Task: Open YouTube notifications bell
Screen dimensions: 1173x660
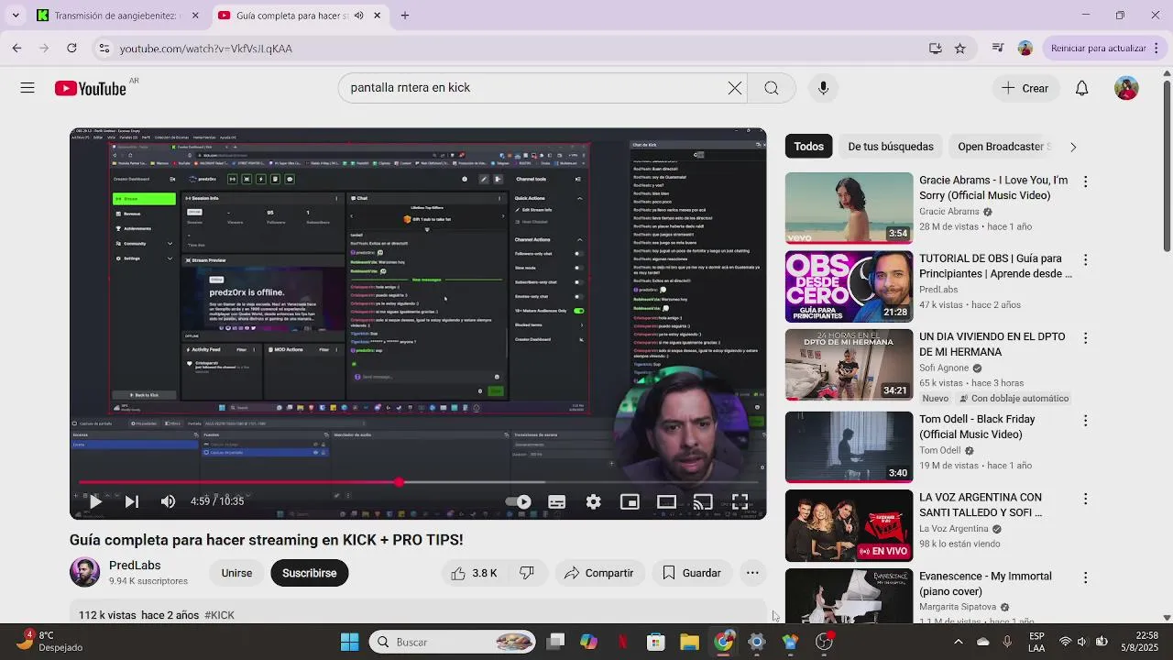Action: pos(1081,88)
